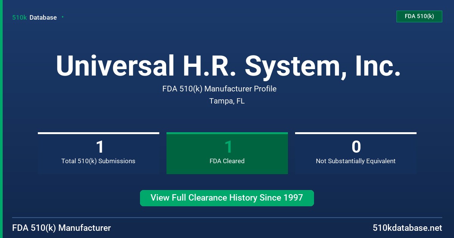Click the small green dot beside Database
The height and width of the screenshot is (238, 454).
(62, 17)
